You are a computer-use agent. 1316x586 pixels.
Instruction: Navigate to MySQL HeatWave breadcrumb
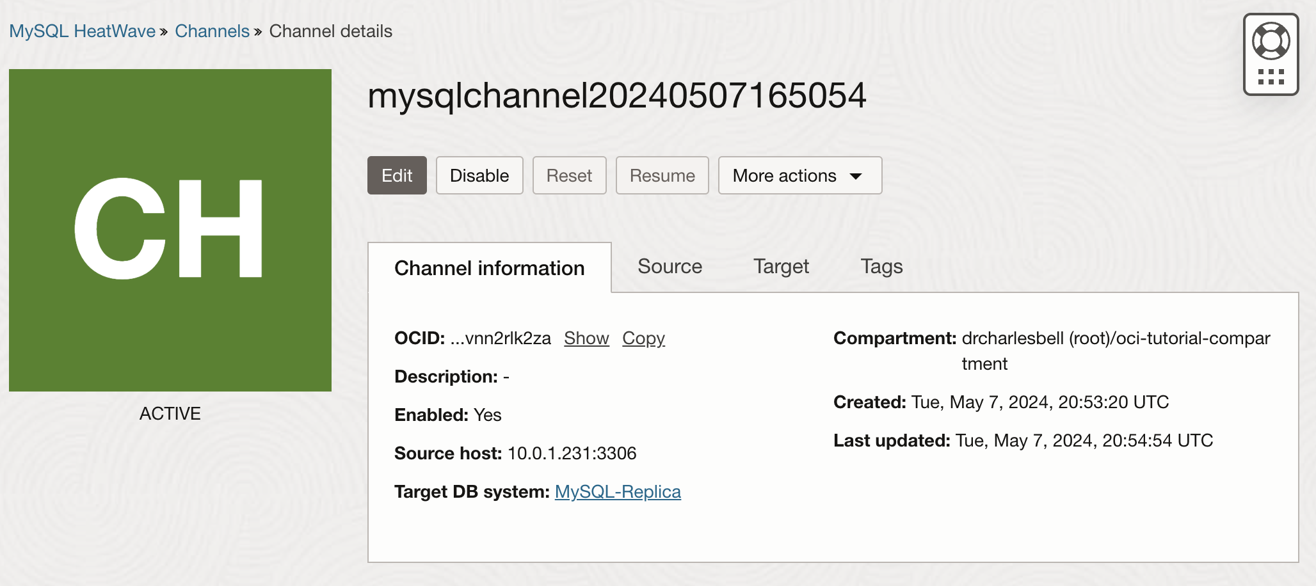tap(82, 31)
